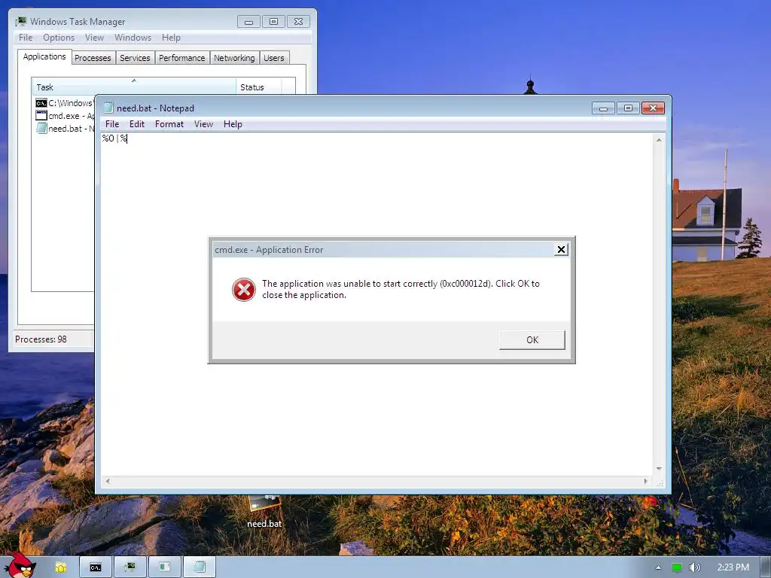Click OK in the Application Error dialog
Screen dimensions: 771x578
tap(532, 339)
